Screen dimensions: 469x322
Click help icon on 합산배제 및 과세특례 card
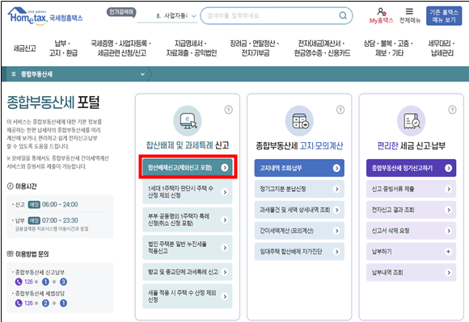click(x=229, y=110)
